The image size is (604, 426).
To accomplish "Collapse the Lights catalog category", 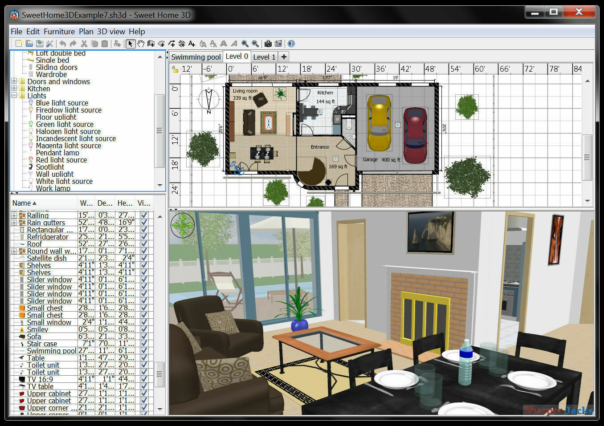I will pyautogui.click(x=14, y=96).
